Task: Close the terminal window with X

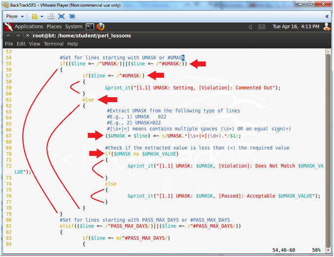Action: pos(28,36)
